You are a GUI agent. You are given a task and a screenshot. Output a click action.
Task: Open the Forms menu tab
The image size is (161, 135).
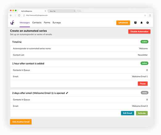[x=47, y=23]
